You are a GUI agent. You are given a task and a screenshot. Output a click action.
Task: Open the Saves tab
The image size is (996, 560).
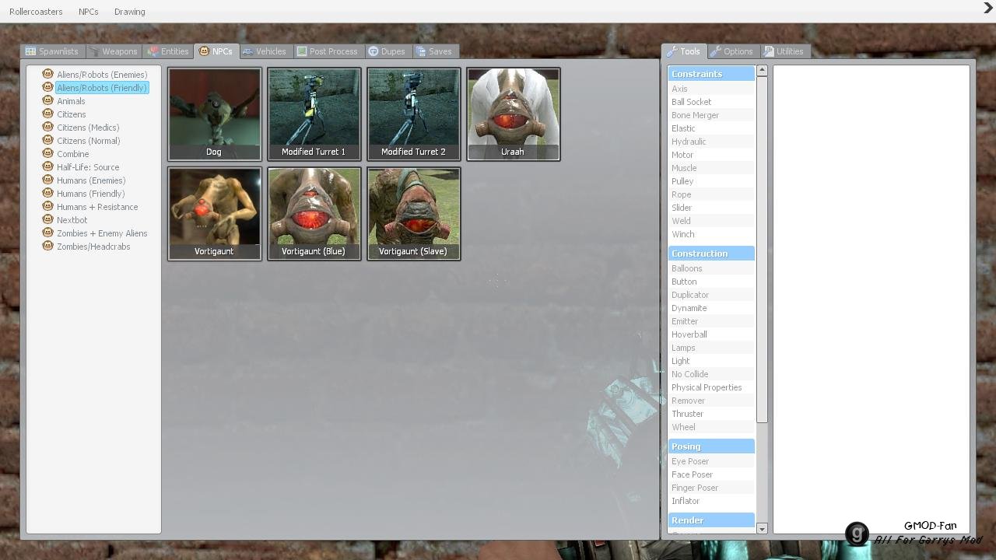(434, 51)
